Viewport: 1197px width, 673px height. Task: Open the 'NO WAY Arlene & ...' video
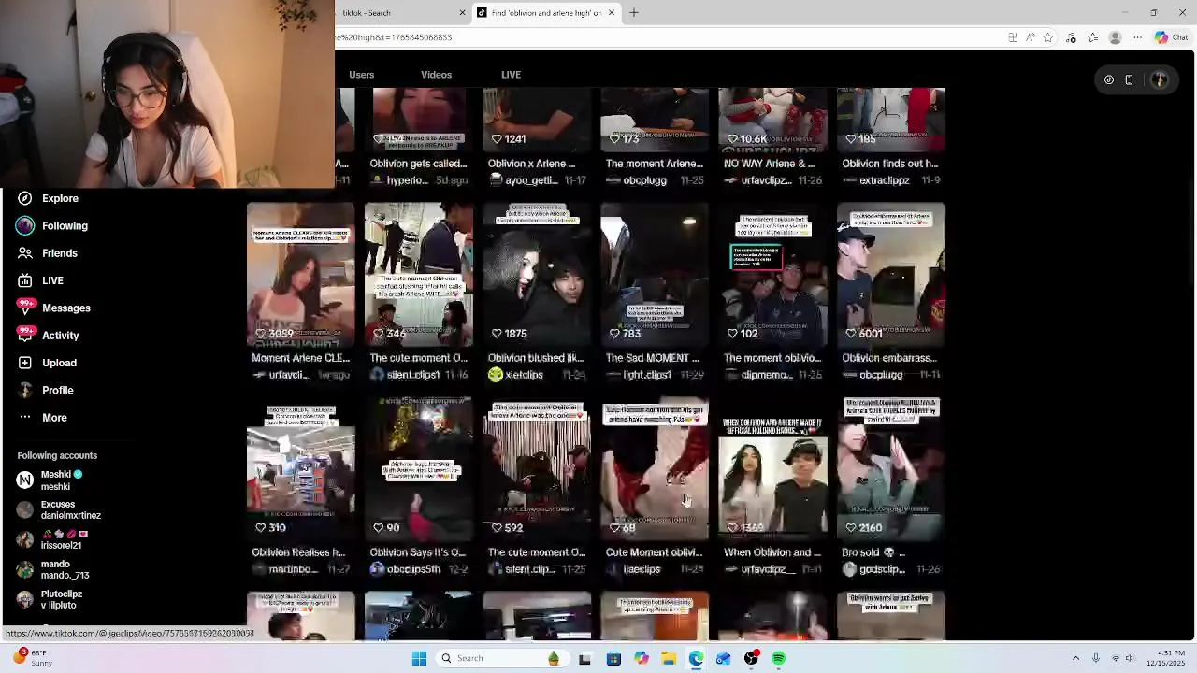[772, 121]
